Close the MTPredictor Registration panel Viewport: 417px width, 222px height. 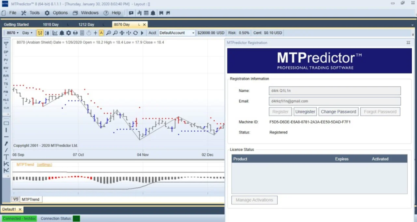pyautogui.click(x=408, y=42)
